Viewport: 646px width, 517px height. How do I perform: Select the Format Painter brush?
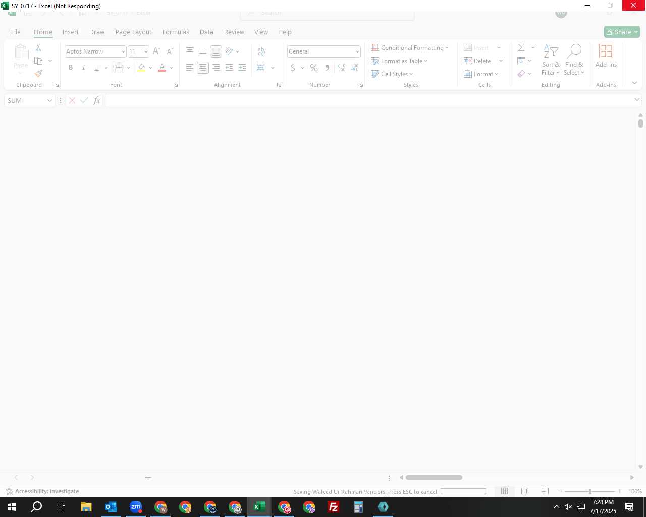(38, 73)
